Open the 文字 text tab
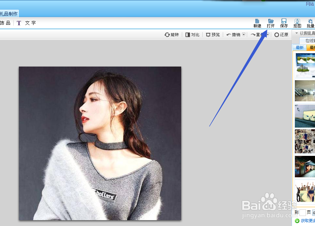 pyautogui.click(x=27, y=23)
